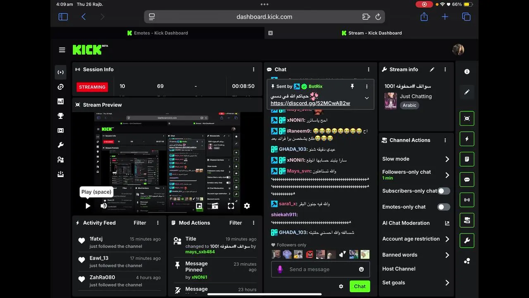
Task: Open the wrench settings icon in left sidebar
Action: pyautogui.click(x=61, y=145)
